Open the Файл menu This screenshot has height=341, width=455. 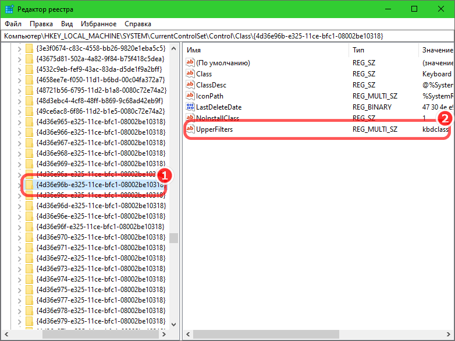point(13,24)
